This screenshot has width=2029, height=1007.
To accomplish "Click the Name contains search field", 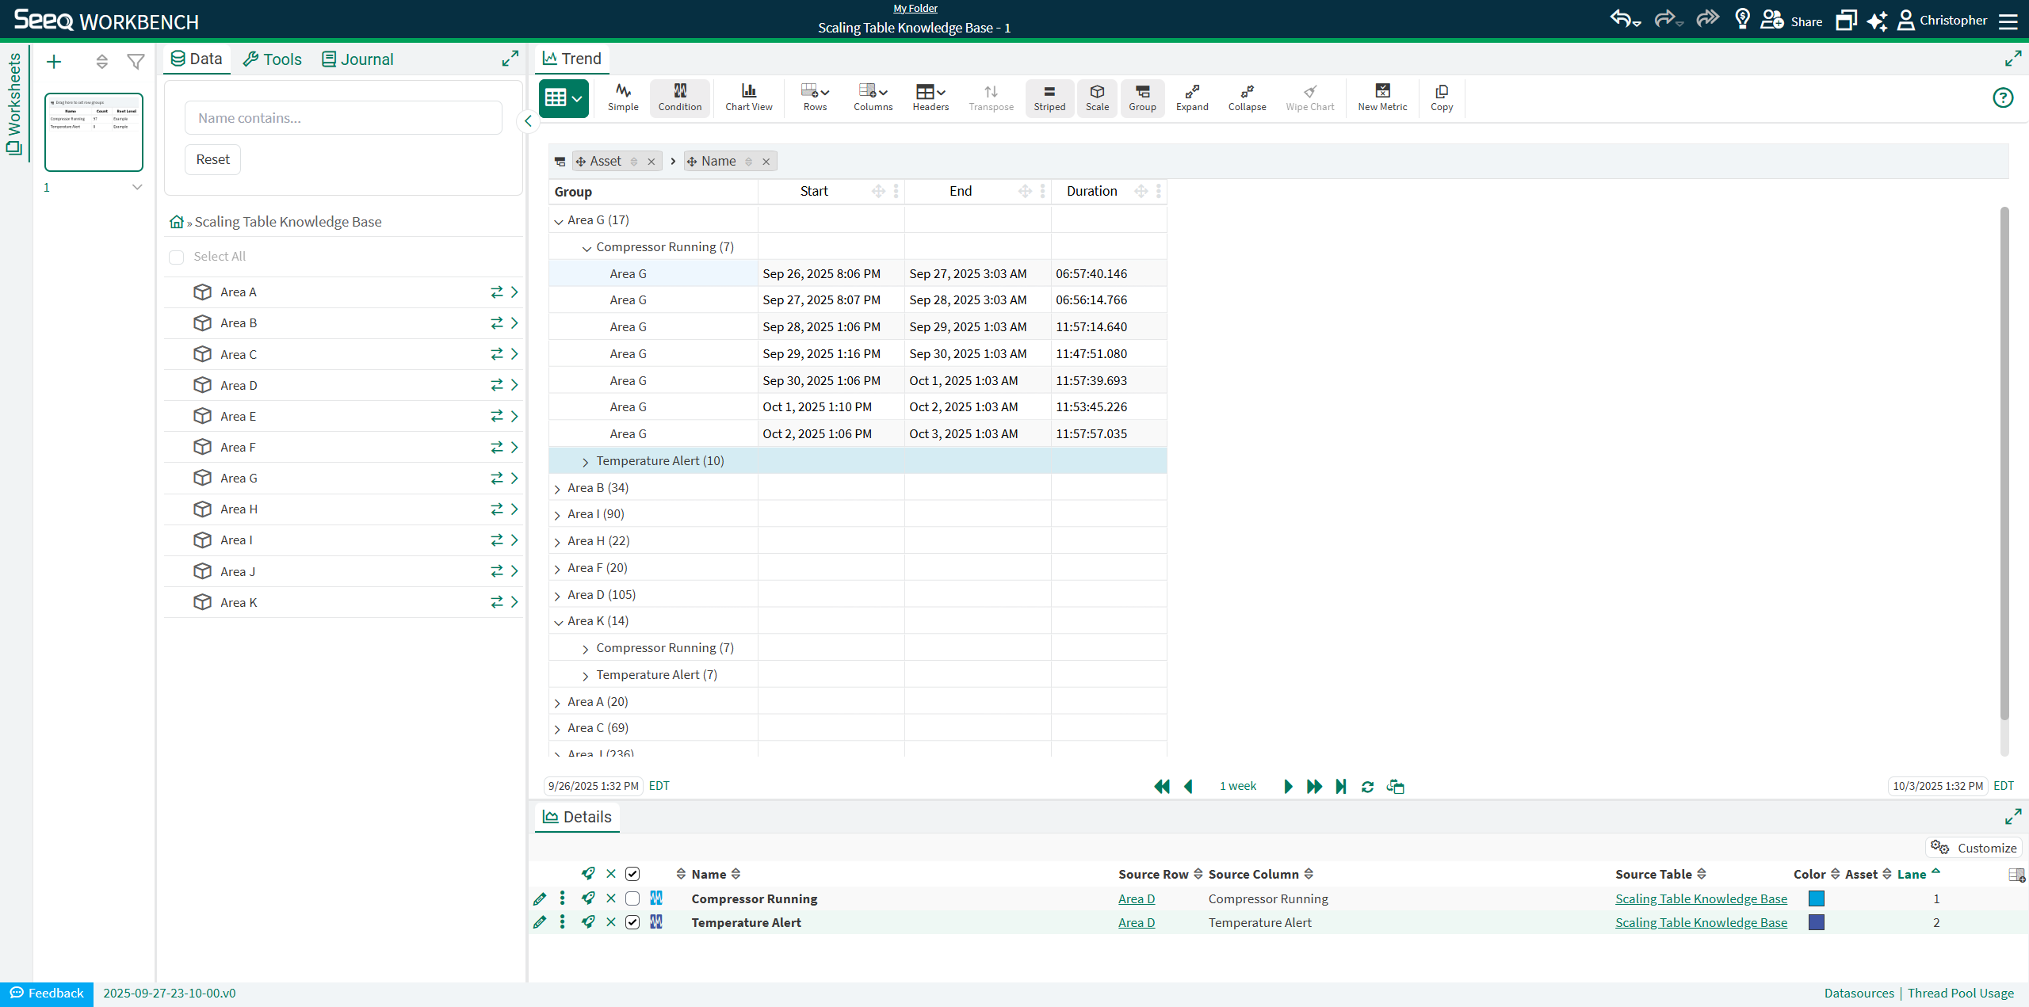I will click(x=342, y=118).
